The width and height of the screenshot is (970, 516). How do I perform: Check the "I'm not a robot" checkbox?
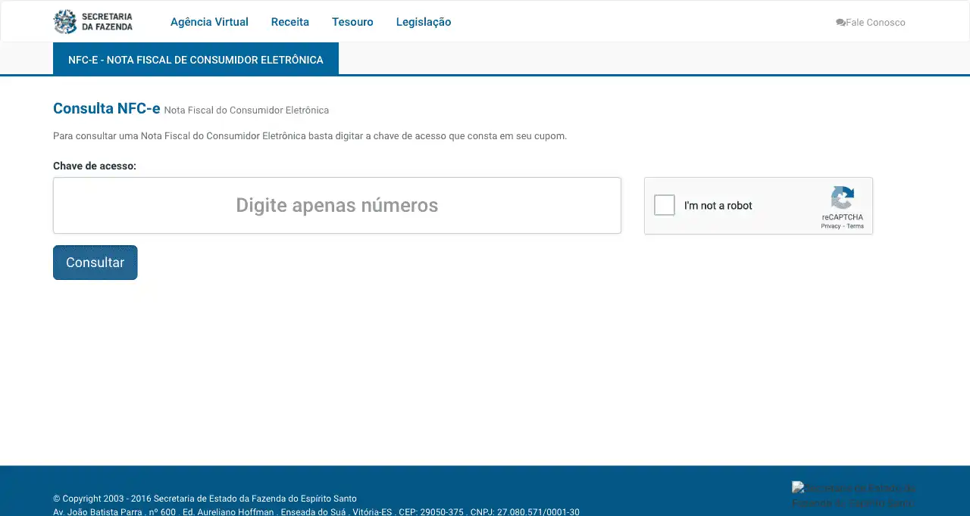[x=665, y=205]
